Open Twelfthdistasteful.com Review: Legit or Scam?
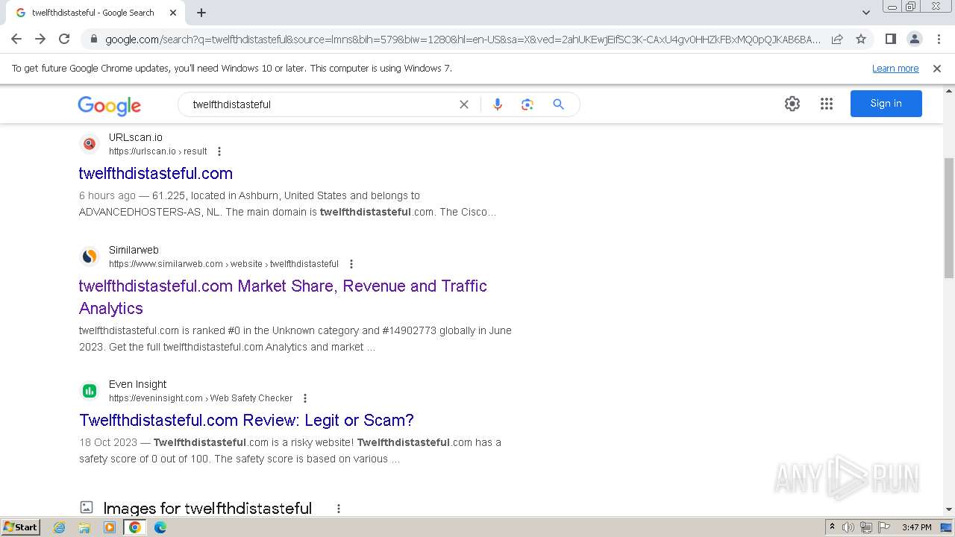This screenshot has height=537, width=955. [246, 420]
